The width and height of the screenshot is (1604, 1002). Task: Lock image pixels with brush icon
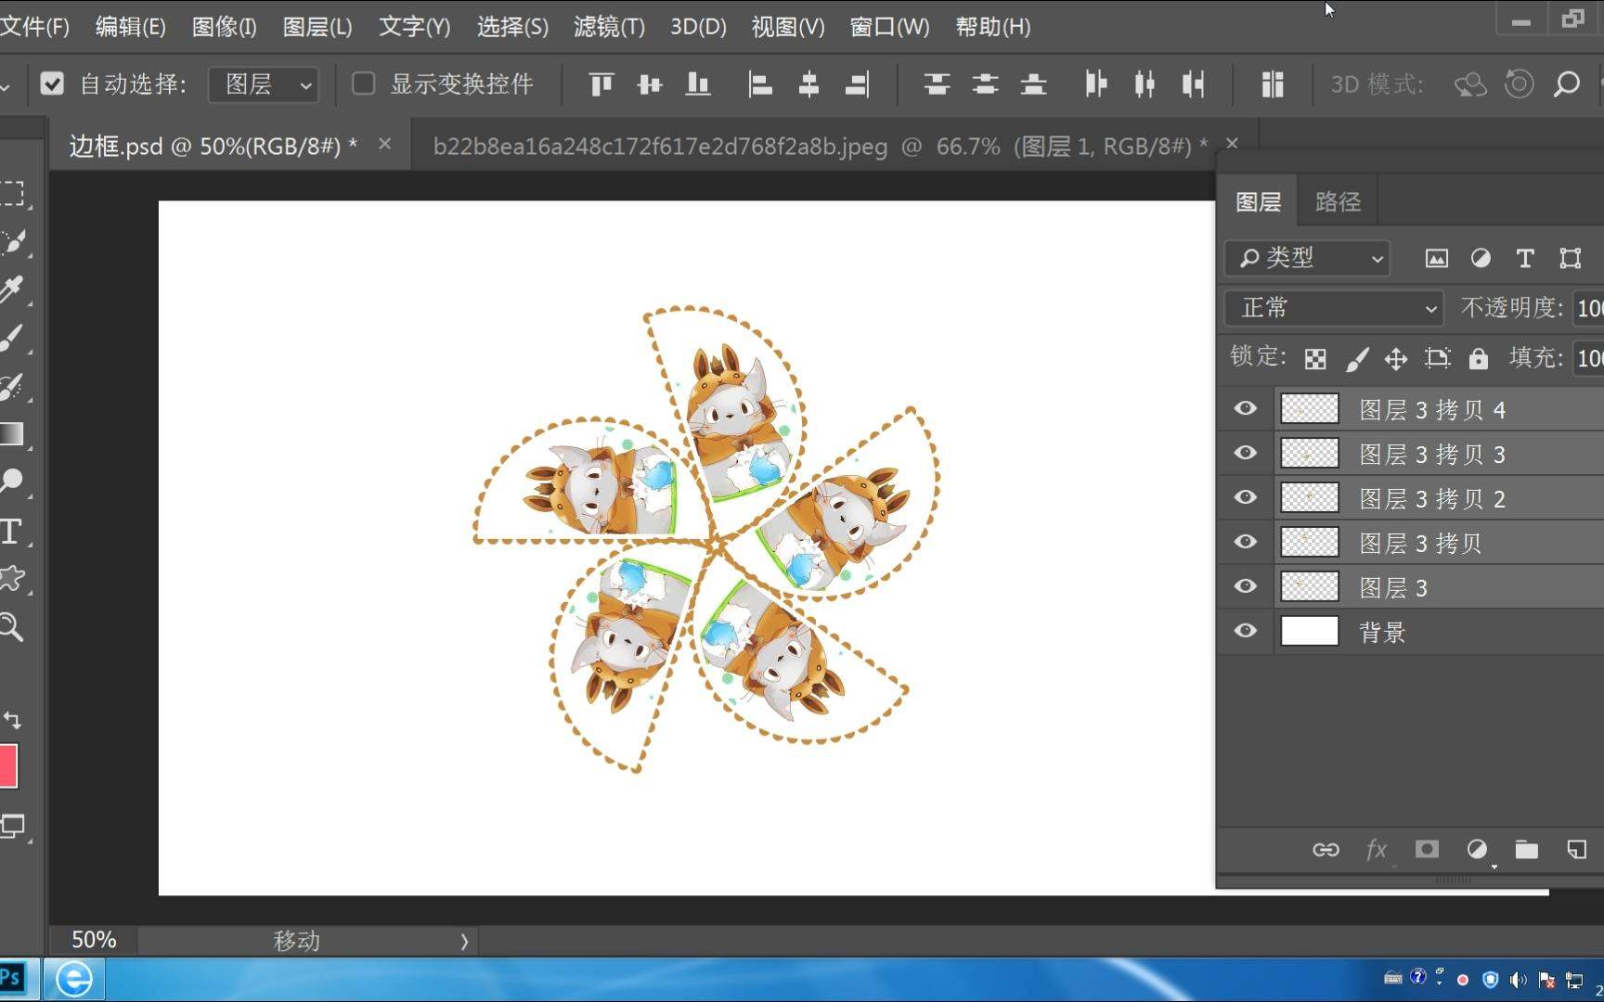coord(1357,359)
